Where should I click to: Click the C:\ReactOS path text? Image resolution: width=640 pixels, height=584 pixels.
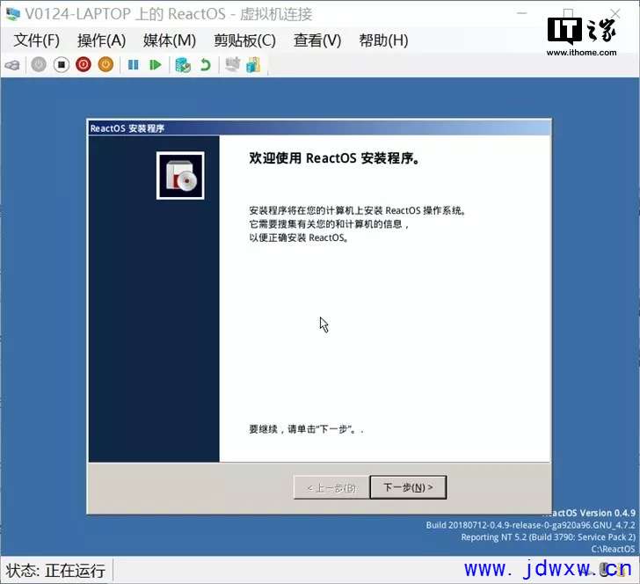613,549
